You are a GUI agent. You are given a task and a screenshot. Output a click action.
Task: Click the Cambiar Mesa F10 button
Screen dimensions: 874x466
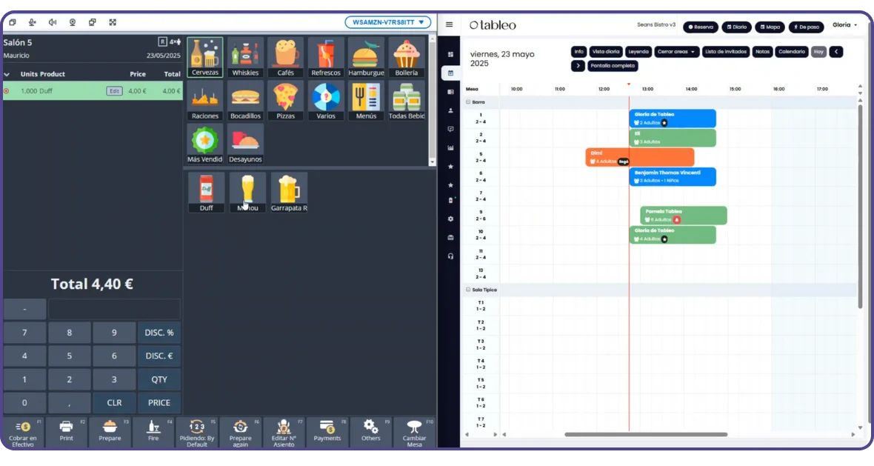414,433
